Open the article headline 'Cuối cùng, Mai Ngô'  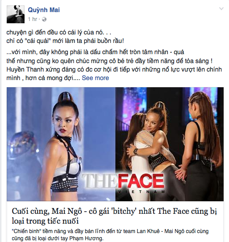pos(114,216)
